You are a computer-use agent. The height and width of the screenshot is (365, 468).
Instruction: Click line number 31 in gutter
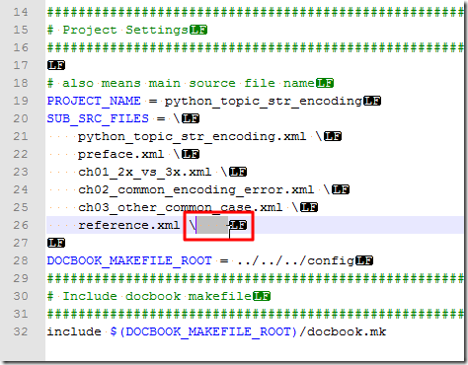tap(21, 314)
